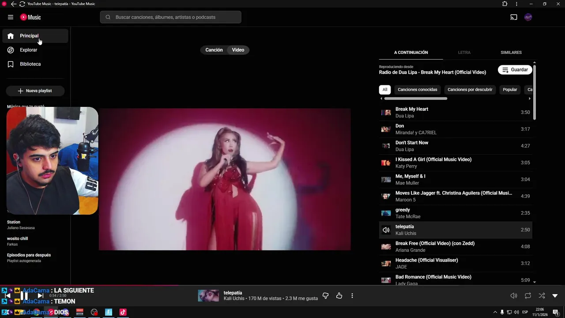Play I Kissed A Girl in queue
Viewport: 565px width, 318px height.
pyautogui.click(x=456, y=163)
